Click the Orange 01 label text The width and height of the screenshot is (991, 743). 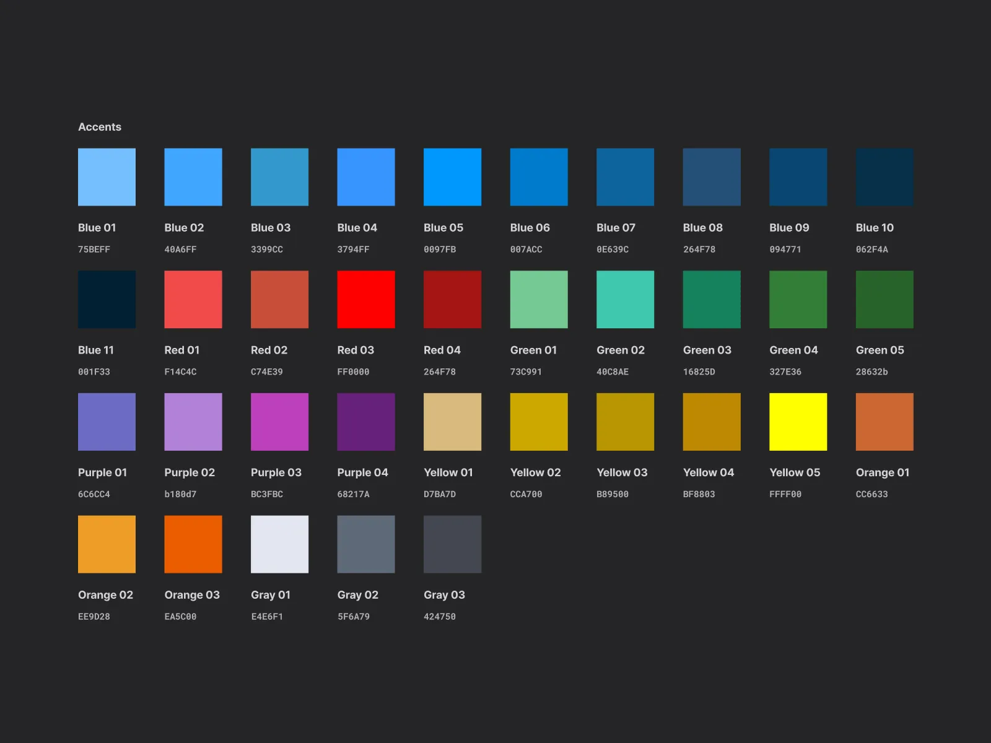[882, 472]
